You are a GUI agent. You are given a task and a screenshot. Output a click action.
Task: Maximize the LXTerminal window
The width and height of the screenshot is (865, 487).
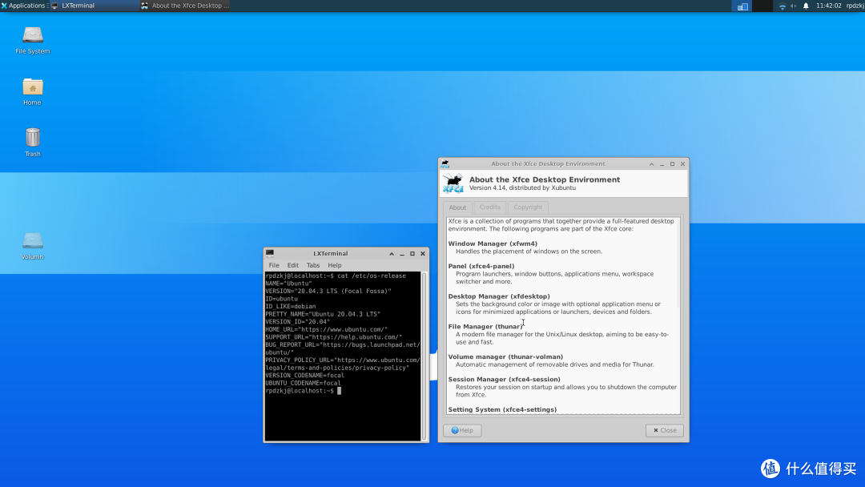tap(412, 254)
